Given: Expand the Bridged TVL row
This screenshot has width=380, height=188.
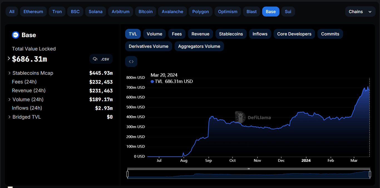Looking at the screenshot, I should click(9, 117).
